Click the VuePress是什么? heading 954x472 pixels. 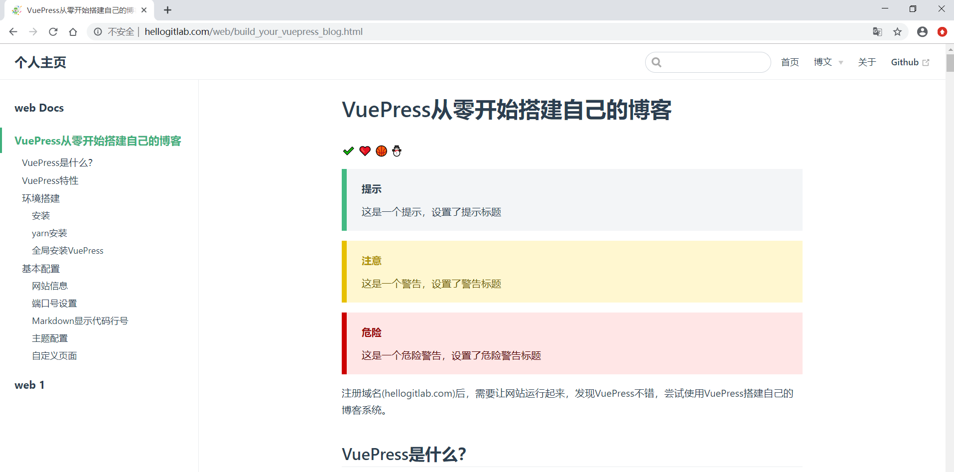pyautogui.click(x=404, y=454)
